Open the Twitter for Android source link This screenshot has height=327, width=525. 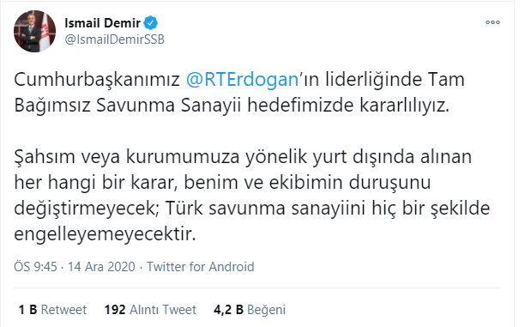point(201,267)
